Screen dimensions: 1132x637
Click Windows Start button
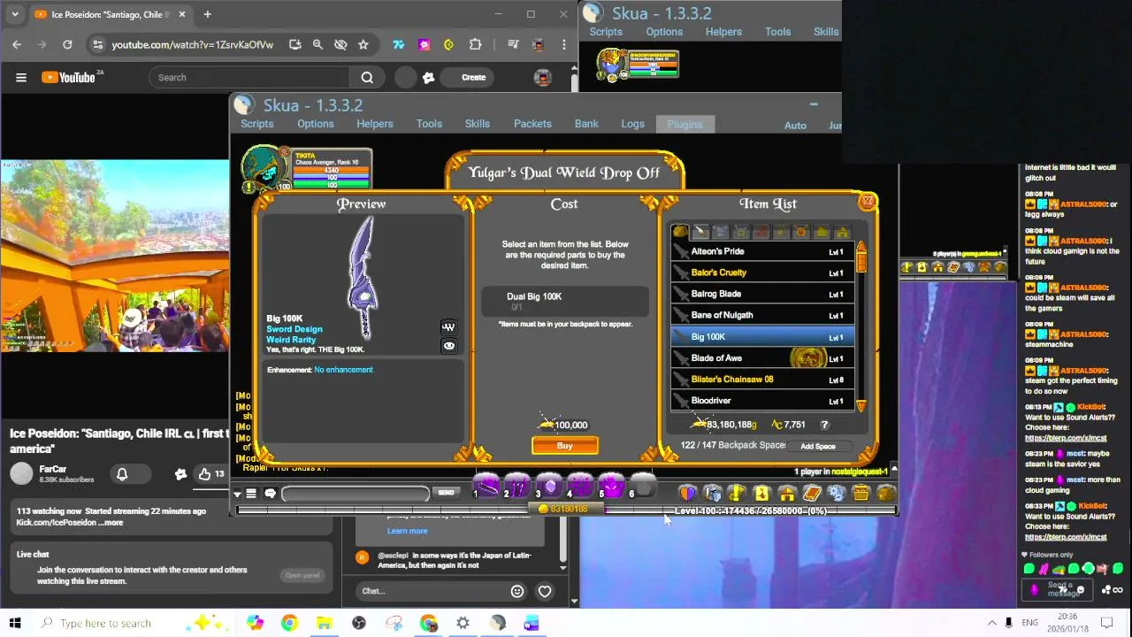15,623
